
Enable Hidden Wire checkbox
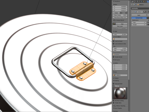(114, 103)
